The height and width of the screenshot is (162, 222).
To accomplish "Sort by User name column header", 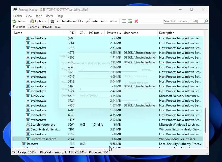I will tap(140, 33).
